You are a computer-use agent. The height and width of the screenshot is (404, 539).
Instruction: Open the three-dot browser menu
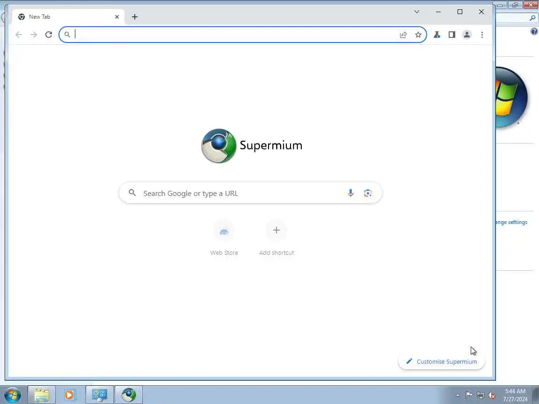coord(482,35)
